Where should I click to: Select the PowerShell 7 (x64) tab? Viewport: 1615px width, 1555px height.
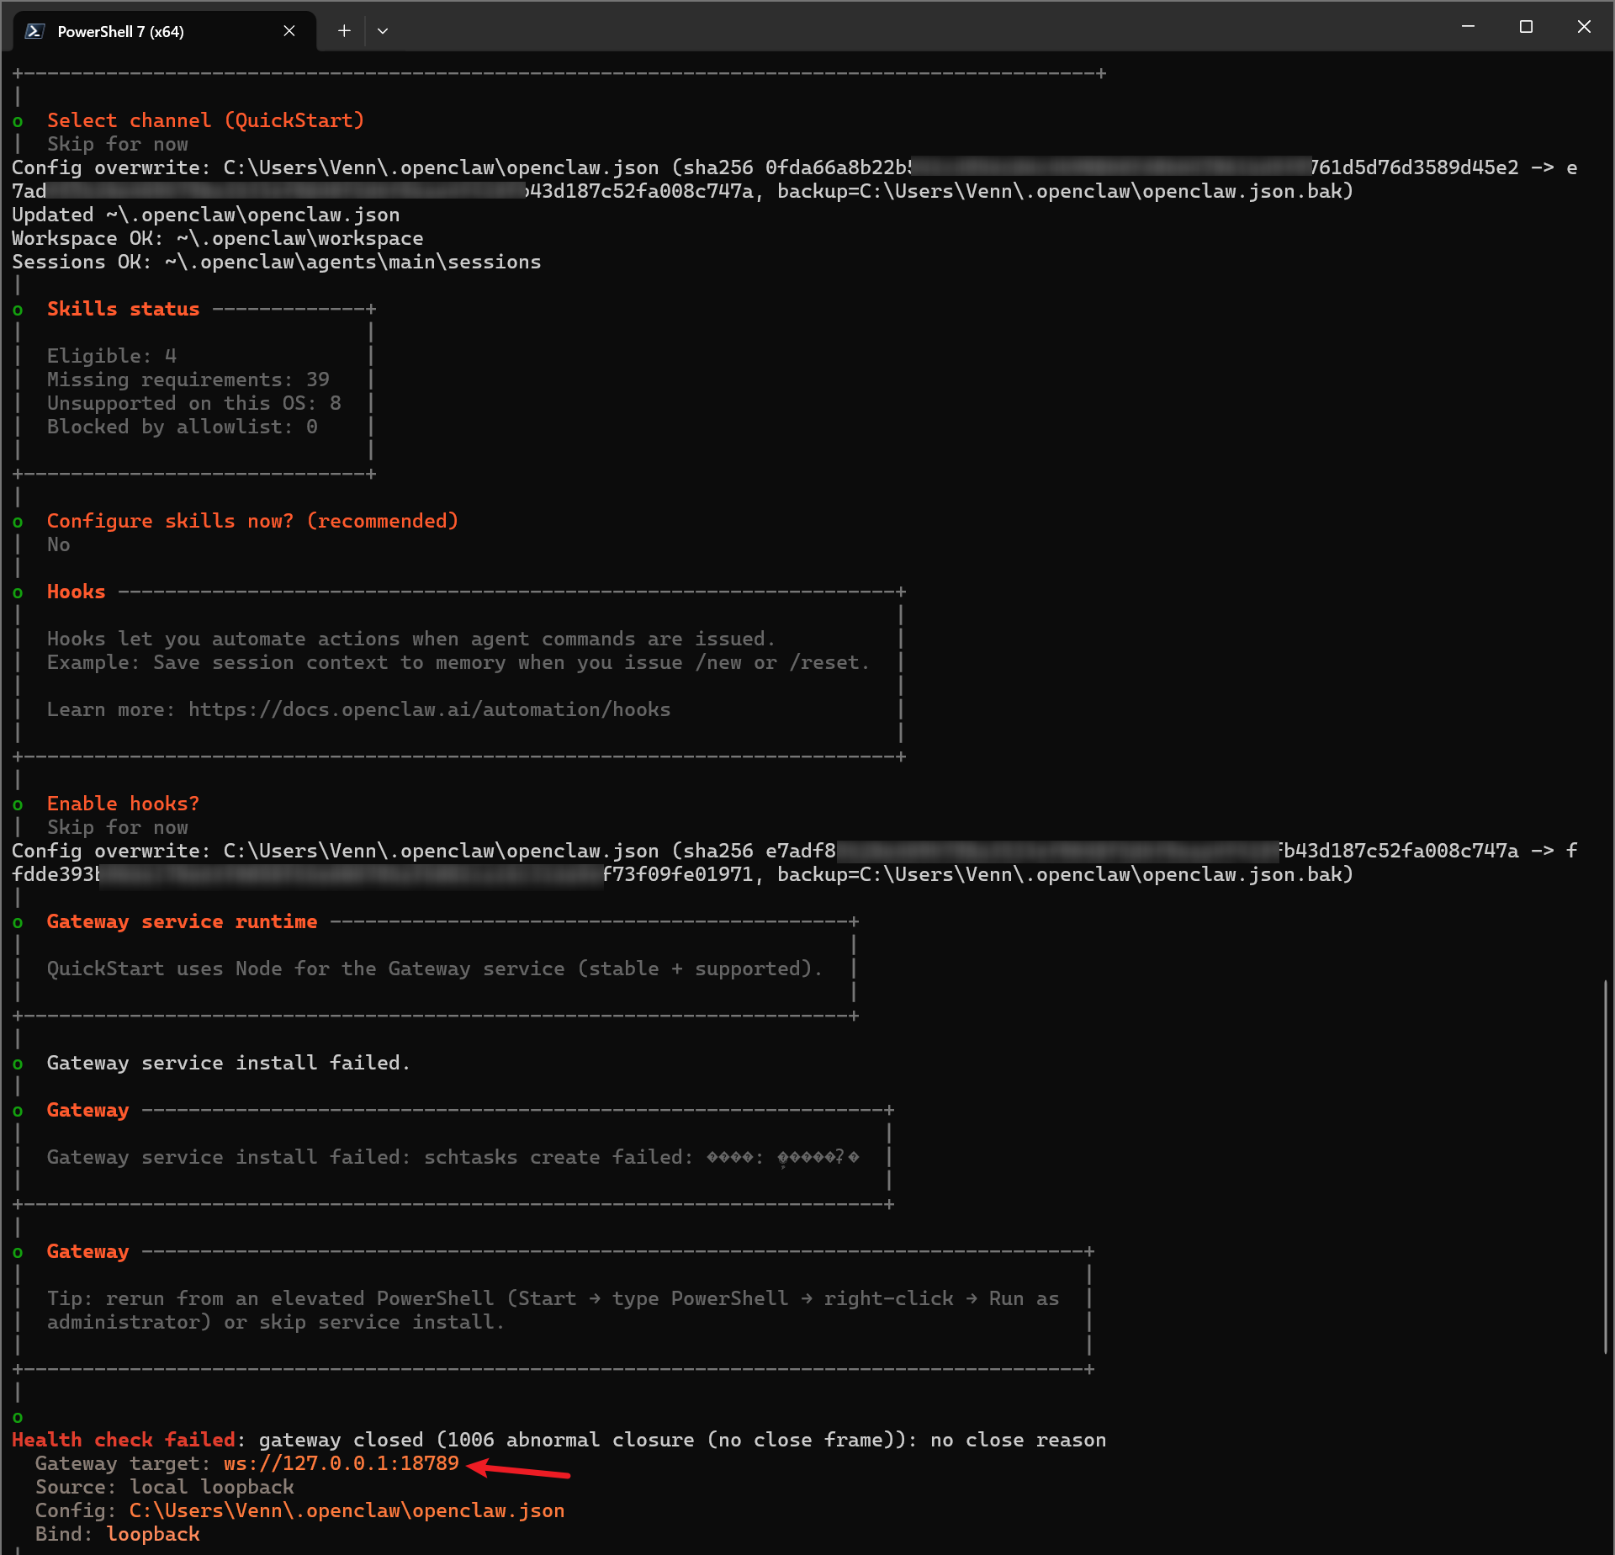click(120, 31)
